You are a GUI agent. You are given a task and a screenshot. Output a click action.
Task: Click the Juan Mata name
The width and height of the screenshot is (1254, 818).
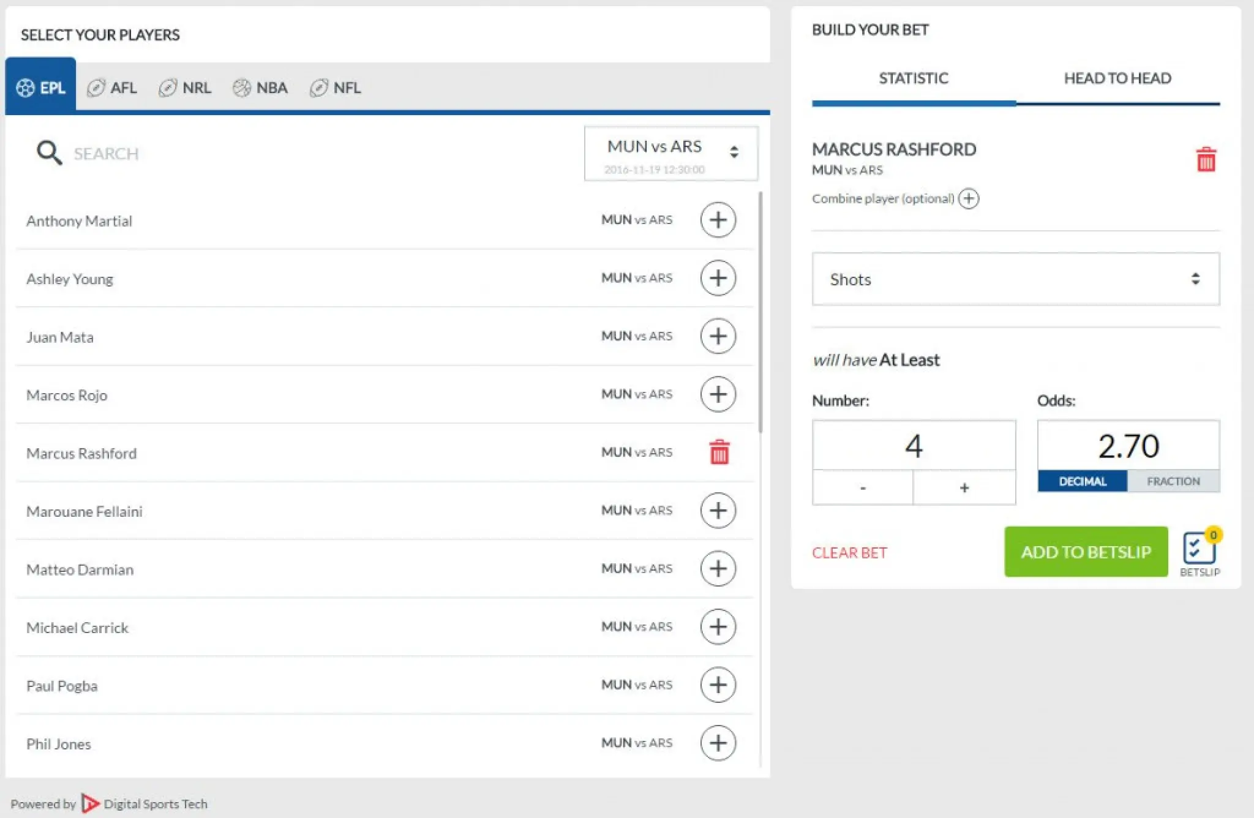coord(59,337)
